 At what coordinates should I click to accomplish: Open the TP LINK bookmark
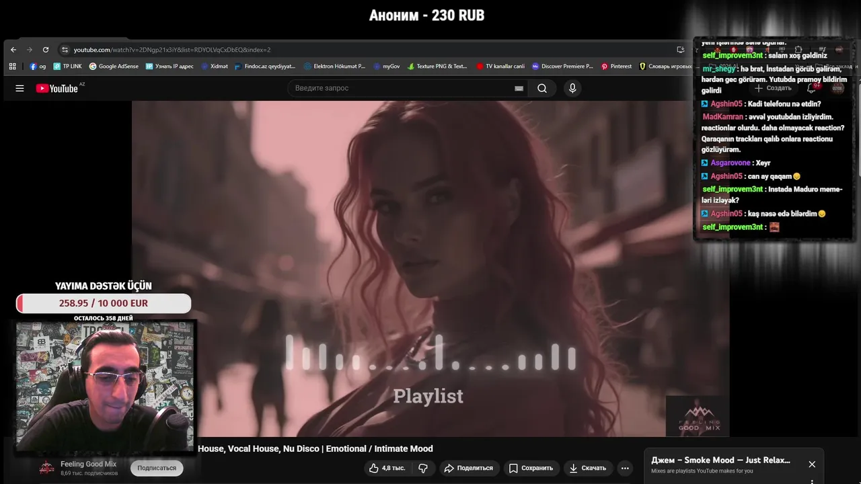pos(67,67)
